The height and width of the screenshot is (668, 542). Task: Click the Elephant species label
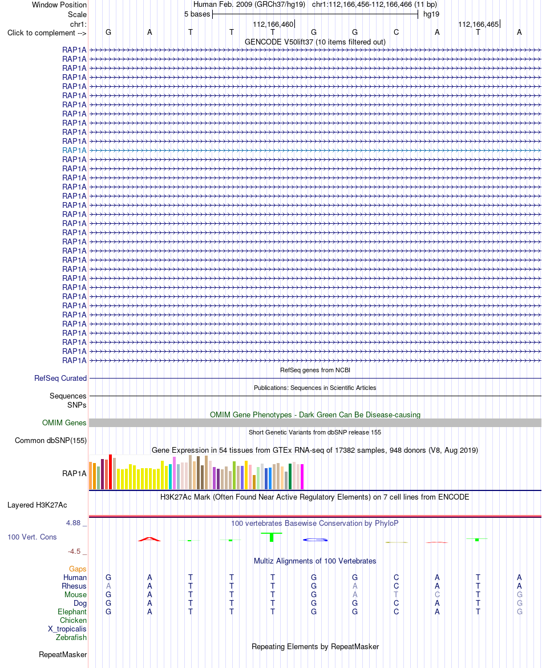tap(72, 612)
